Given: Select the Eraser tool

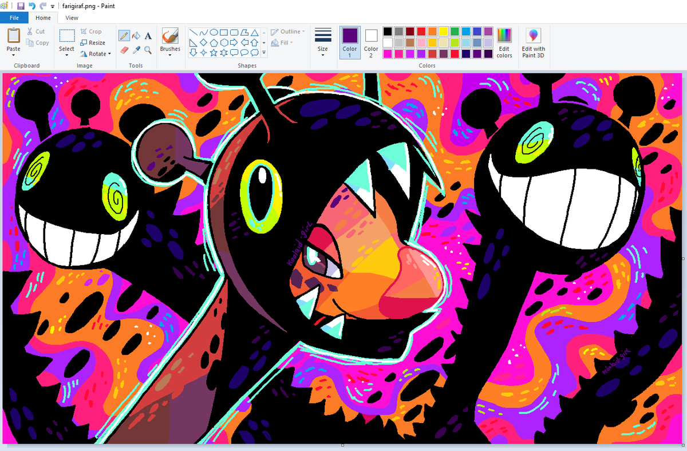Looking at the screenshot, I should point(124,50).
